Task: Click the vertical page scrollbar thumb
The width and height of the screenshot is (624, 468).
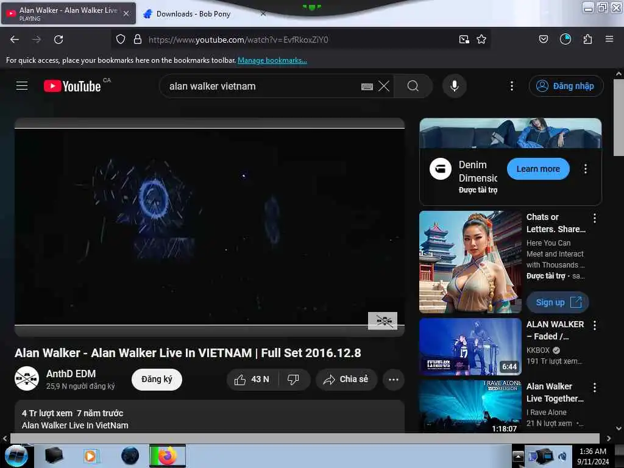Action: tap(619, 118)
